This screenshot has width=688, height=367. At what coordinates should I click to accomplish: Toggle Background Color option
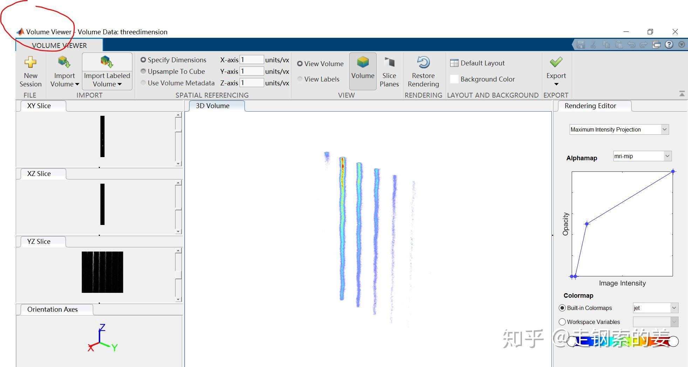pyautogui.click(x=454, y=79)
